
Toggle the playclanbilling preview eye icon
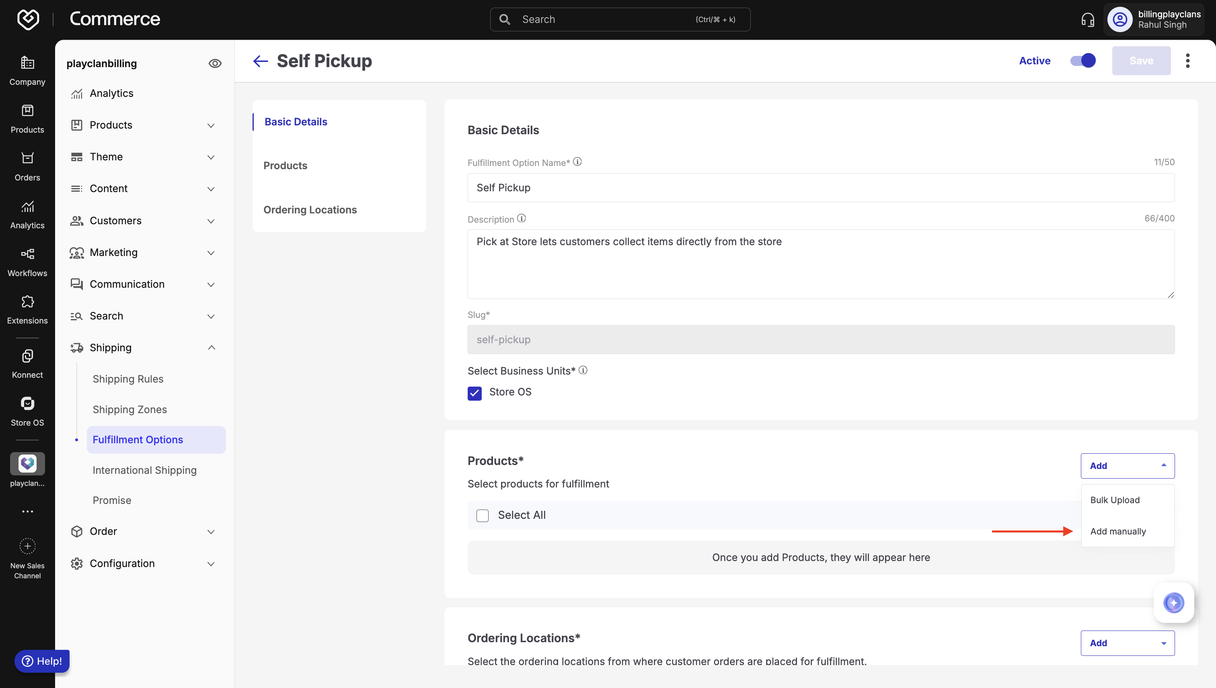pyautogui.click(x=215, y=63)
